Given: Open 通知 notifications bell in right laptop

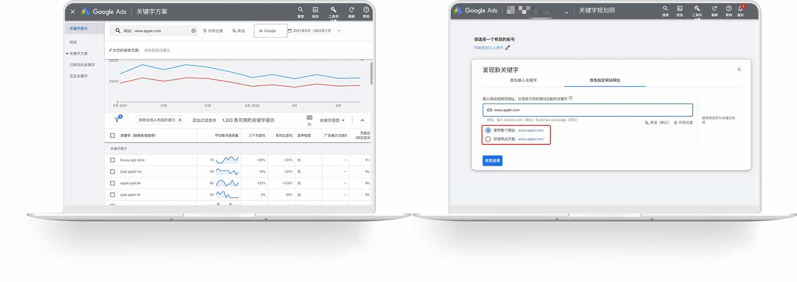Looking at the screenshot, I should [x=741, y=9].
